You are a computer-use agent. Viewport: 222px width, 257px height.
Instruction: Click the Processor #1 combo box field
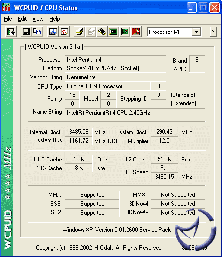coord(174,32)
